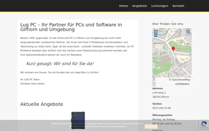This screenshot has height=131, width=209.
Task: Accept the cookie notice with the banner button
Action: pos(151,126)
